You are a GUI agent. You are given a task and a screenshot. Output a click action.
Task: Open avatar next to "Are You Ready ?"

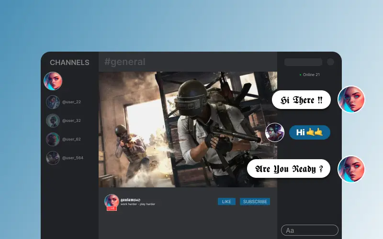351,169
